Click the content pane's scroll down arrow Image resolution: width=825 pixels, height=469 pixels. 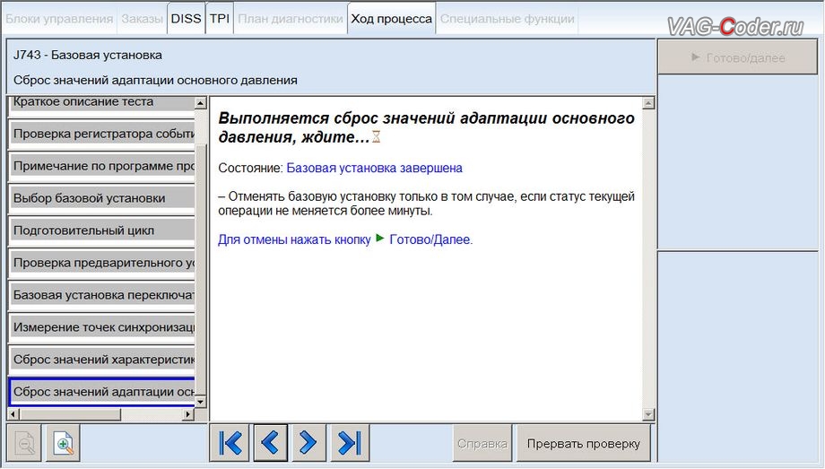(648, 415)
